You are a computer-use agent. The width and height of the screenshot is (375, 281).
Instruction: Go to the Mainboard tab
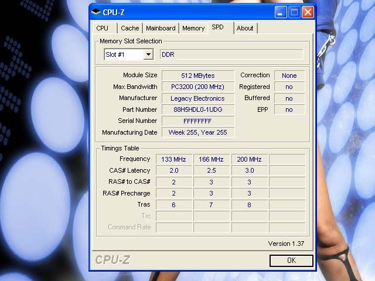161,28
